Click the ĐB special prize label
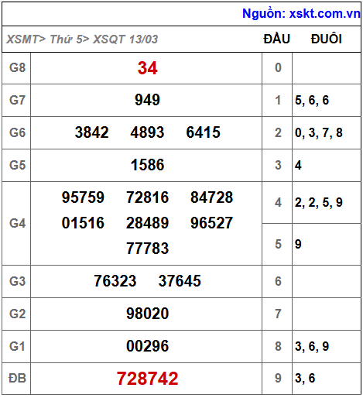The image size is (363, 398). [x=17, y=379]
